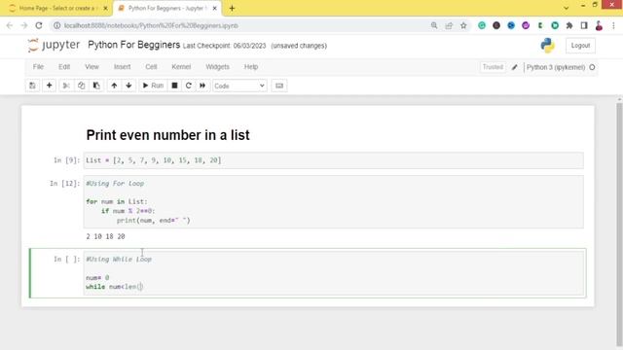The image size is (623, 350).
Task: Click the pencil edit mode icon
Action: (x=515, y=67)
